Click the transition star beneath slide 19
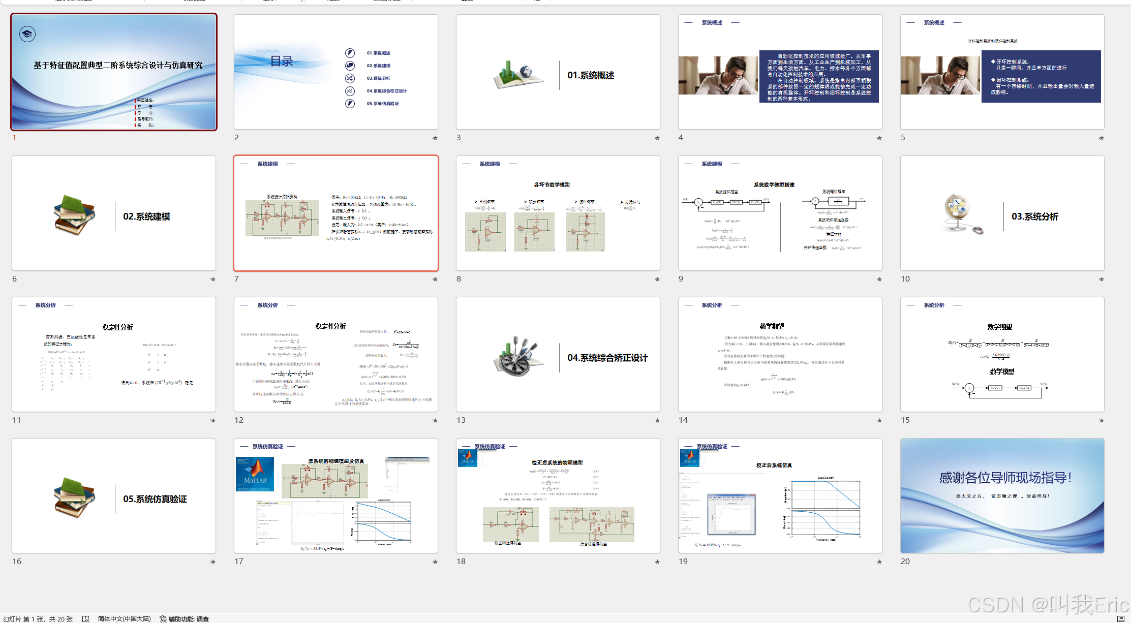This screenshot has height=623, width=1131. [879, 562]
